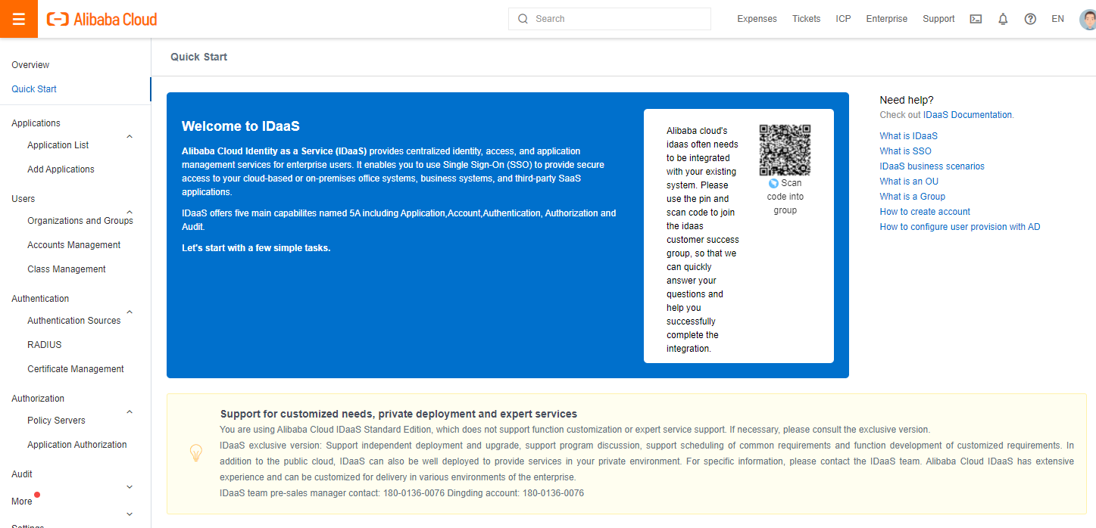Open the notifications bell
The width and height of the screenshot is (1096, 528).
click(1003, 19)
